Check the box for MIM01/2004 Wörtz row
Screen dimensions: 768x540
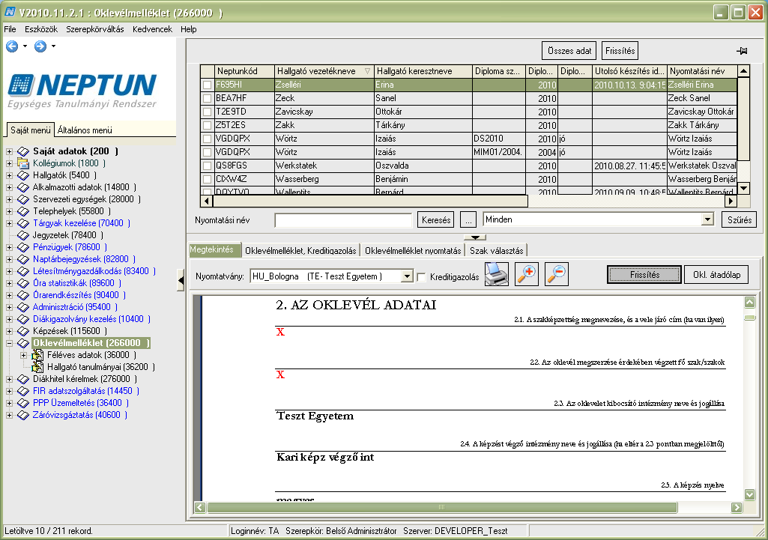tap(208, 152)
